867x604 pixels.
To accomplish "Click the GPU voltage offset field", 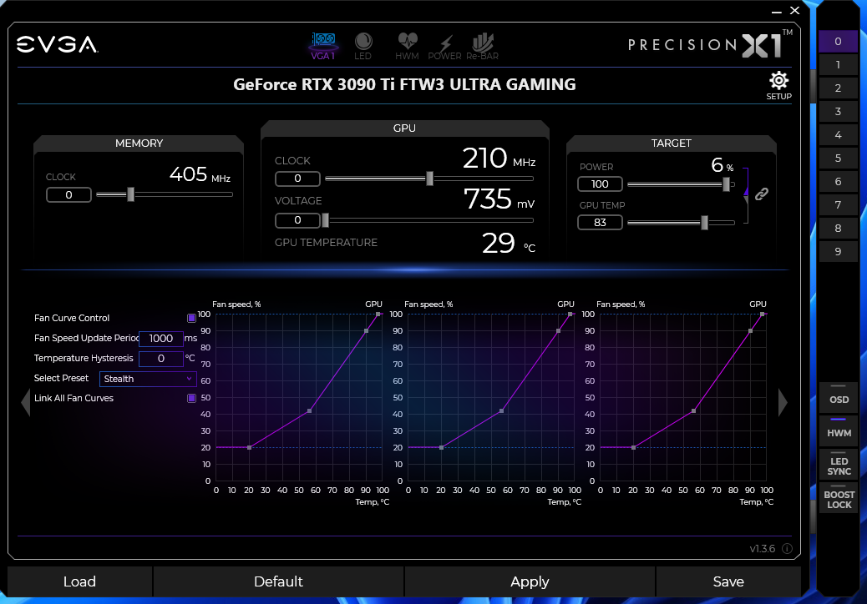I will pos(297,220).
